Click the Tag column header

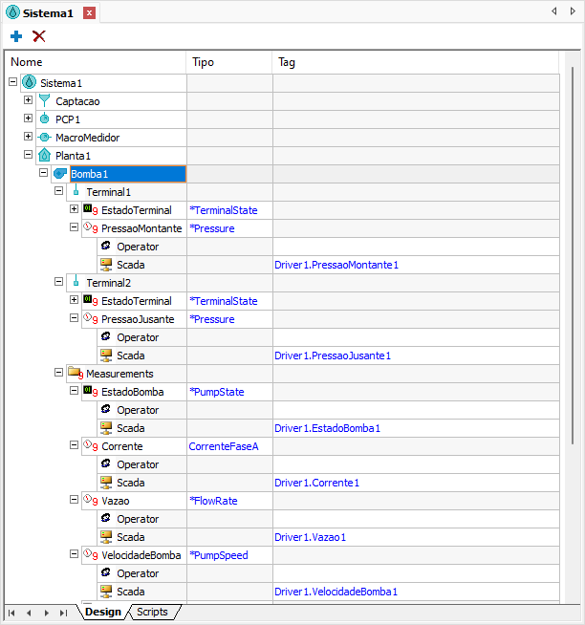(x=287, y=62)
